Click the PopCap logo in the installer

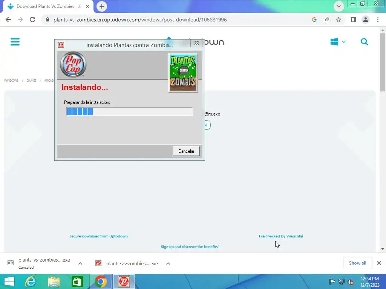click(x=73, y=64)
